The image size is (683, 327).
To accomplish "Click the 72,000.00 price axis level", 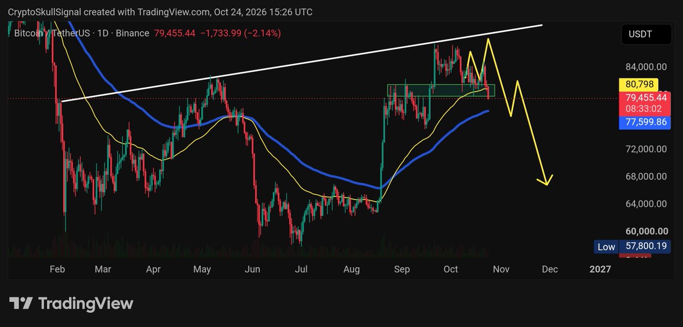I will point(647,149).
